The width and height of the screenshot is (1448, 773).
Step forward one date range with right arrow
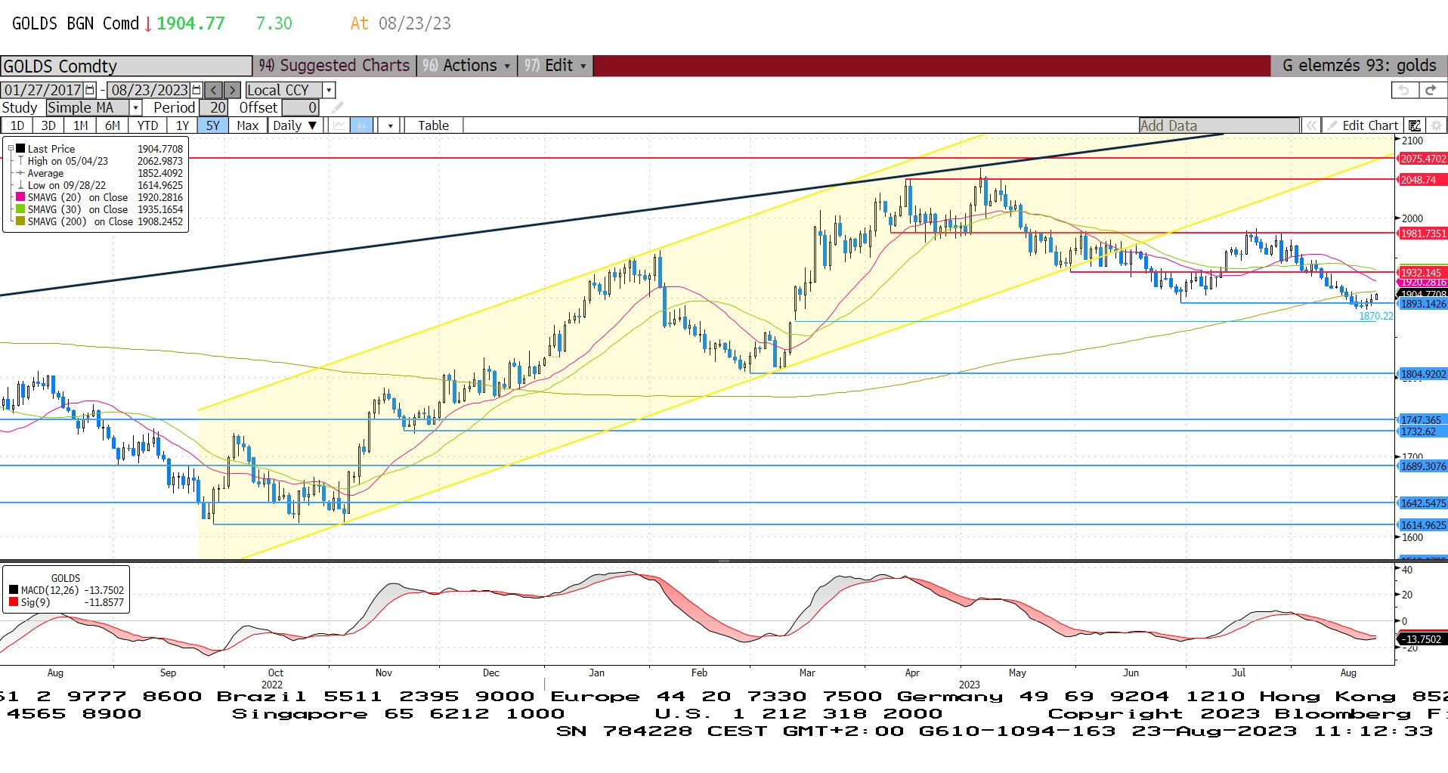coord(232,90)
